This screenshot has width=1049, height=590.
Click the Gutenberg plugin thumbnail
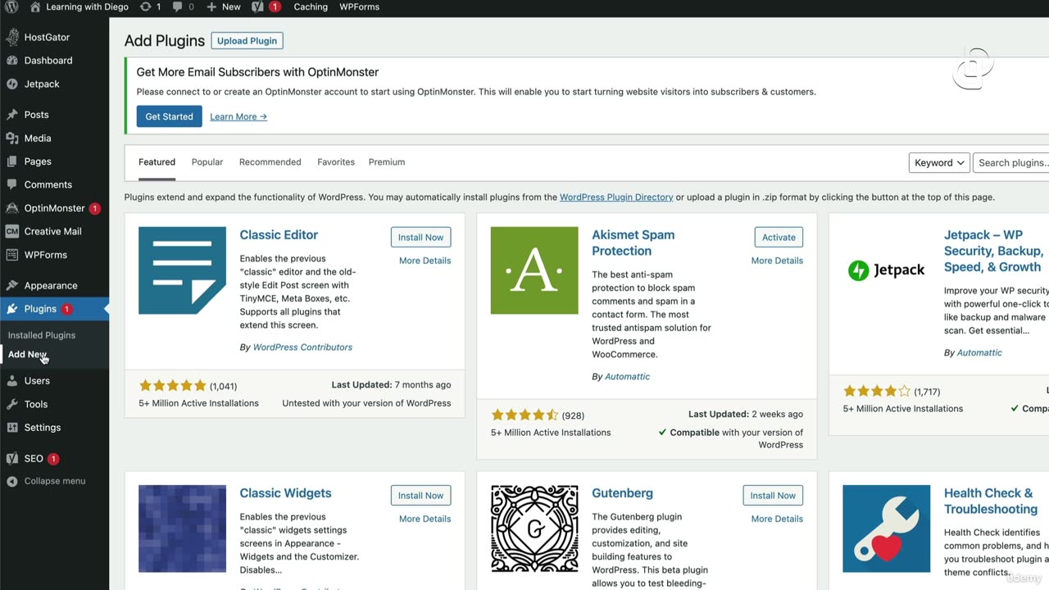point(534,529)
